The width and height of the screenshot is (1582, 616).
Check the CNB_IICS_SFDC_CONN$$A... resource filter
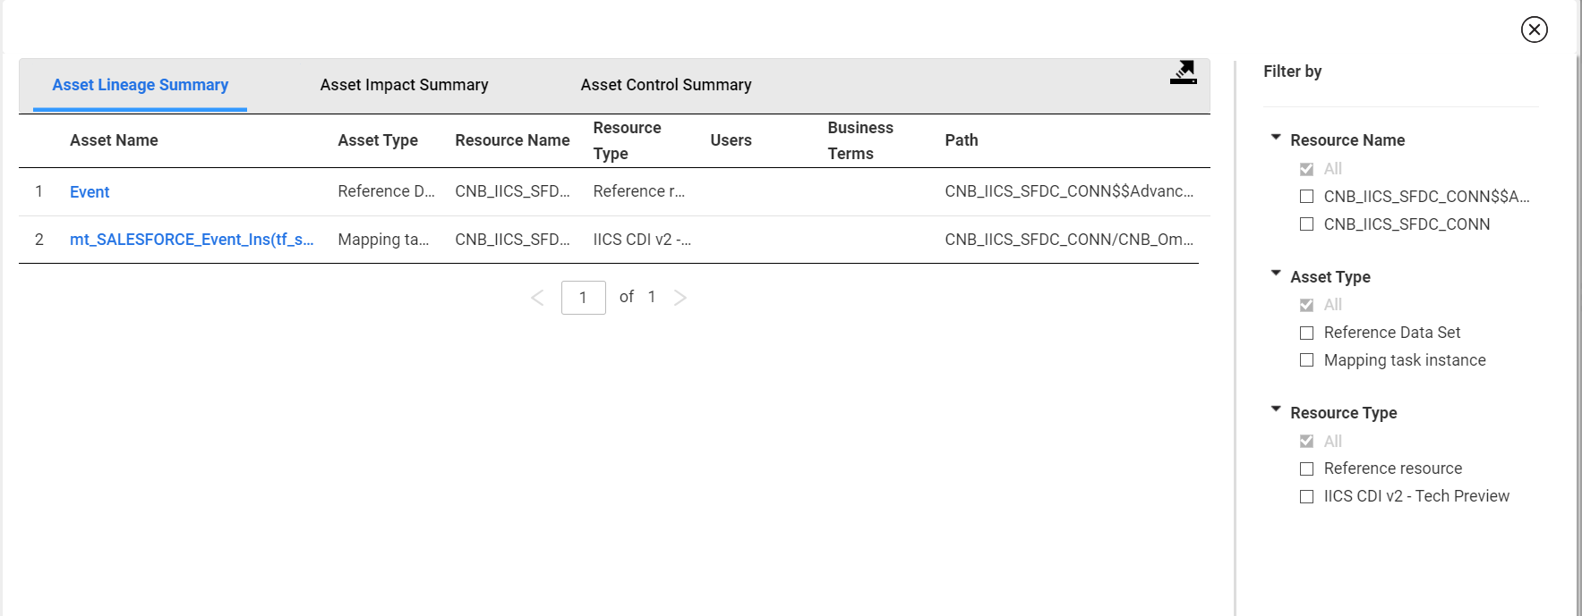(1306, 197)
